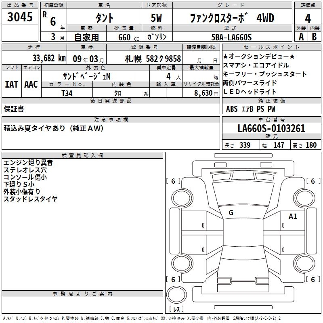Click inspector note コンソール傷小

25,177
